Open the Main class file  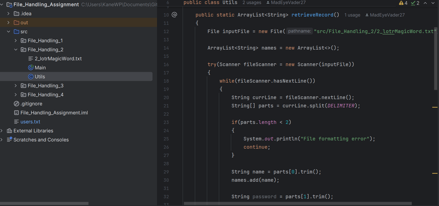[40, 68]
